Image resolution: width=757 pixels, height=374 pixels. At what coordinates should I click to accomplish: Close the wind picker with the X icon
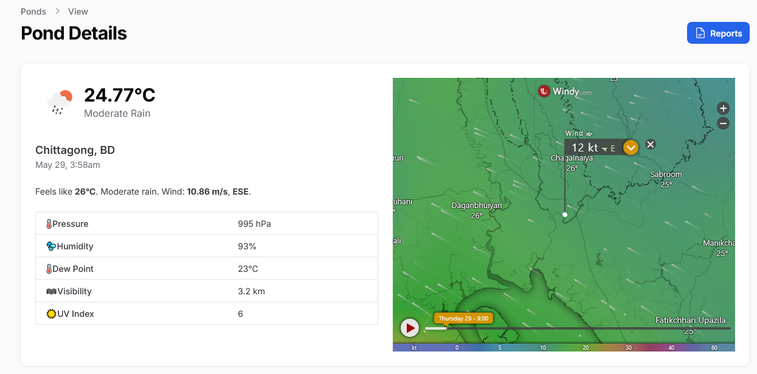[650, 144]
